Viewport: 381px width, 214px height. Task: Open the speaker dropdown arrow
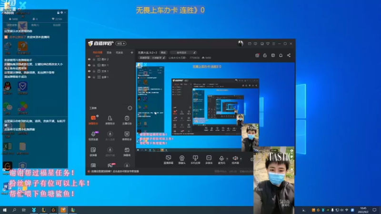point(241,159)
